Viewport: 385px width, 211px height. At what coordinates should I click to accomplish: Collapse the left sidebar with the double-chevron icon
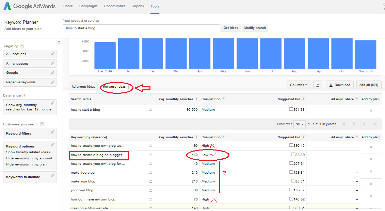click(x=59, y=42)
